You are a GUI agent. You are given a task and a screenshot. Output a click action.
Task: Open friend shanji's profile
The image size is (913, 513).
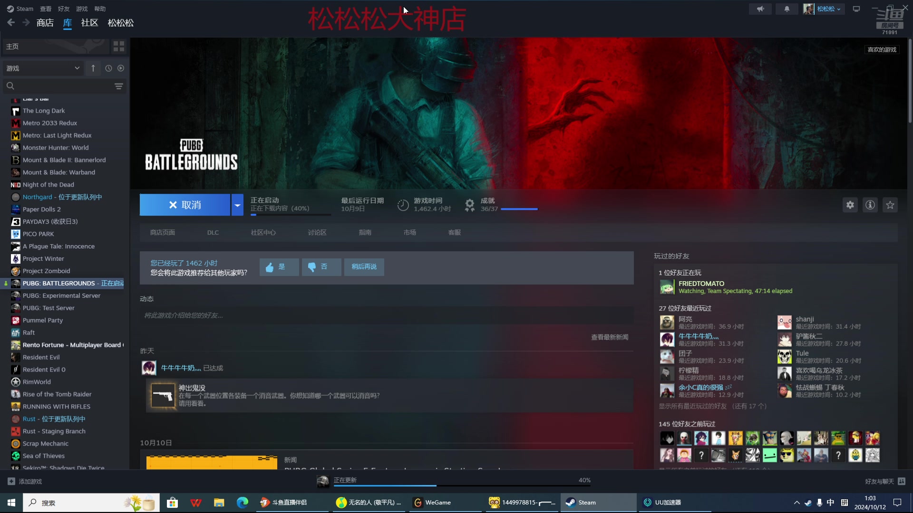[805, 319]
